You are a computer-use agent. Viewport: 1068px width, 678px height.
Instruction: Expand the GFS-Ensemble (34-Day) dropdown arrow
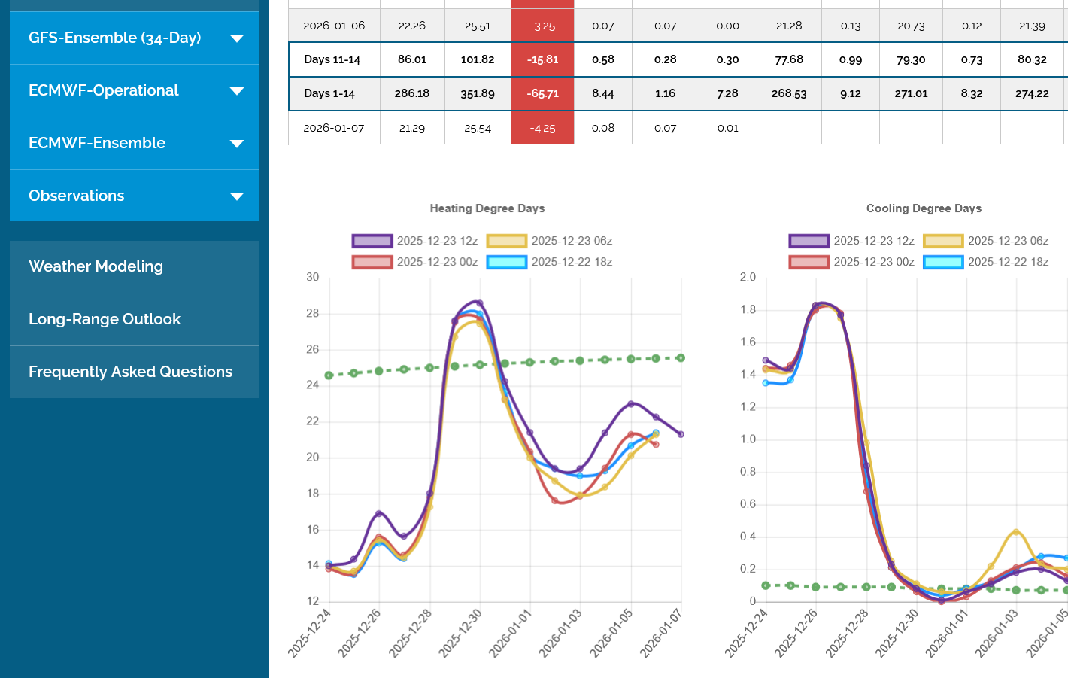click(237, 38)
